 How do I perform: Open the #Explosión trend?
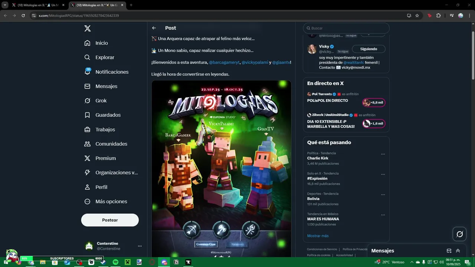[317, 178]
